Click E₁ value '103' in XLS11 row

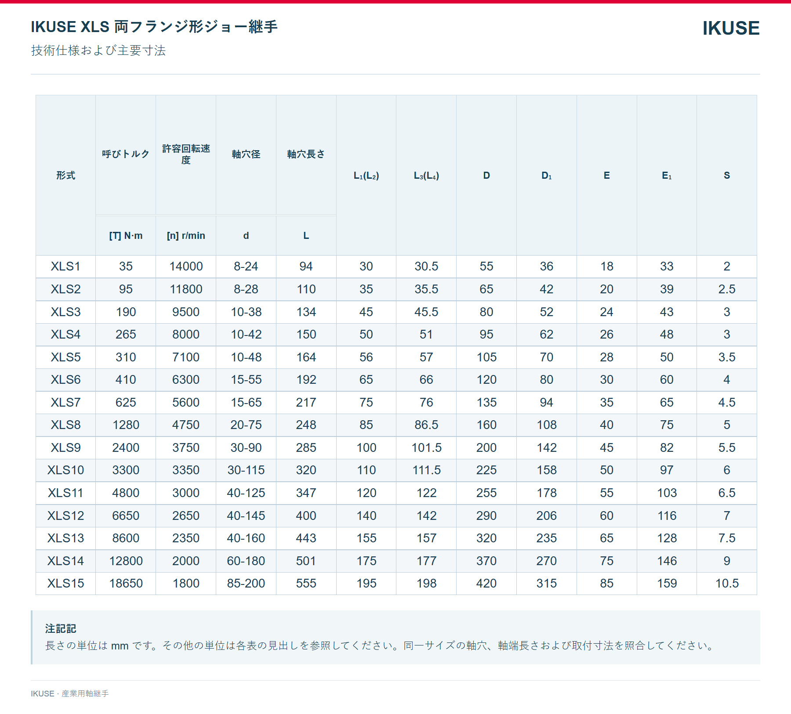[x=667, y=493]
